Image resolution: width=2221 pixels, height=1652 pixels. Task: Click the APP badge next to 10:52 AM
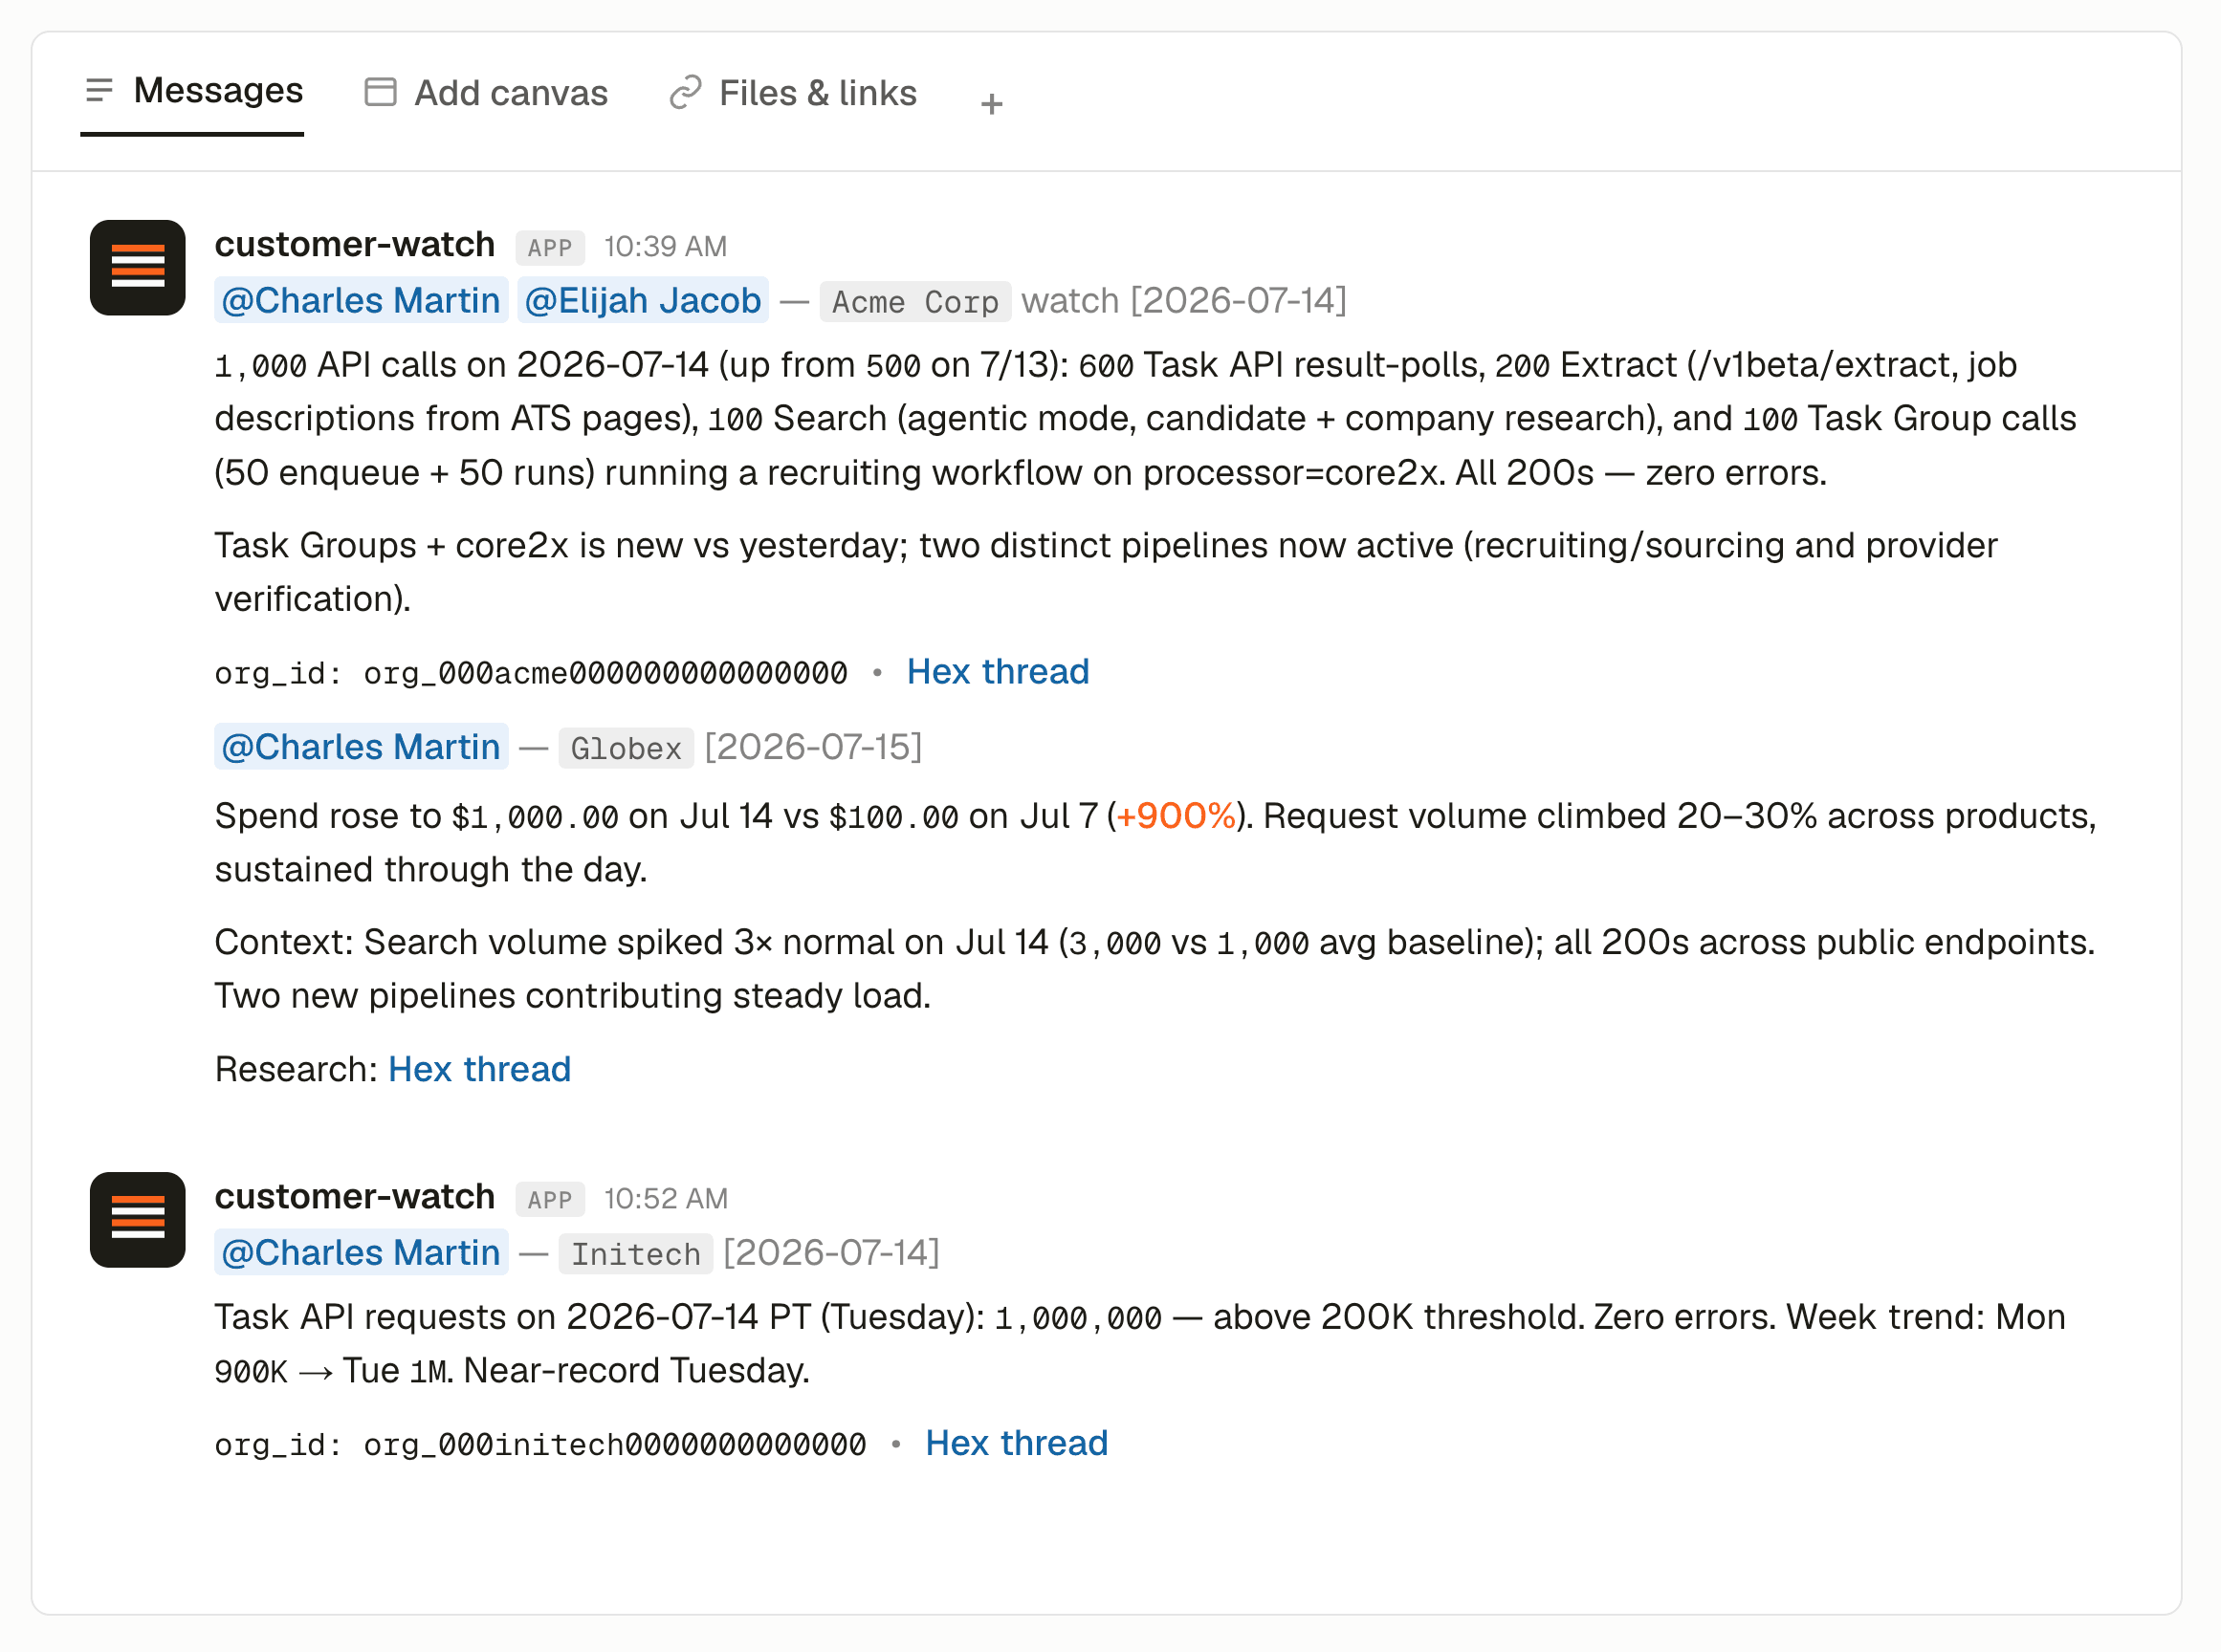[549, 1199]
